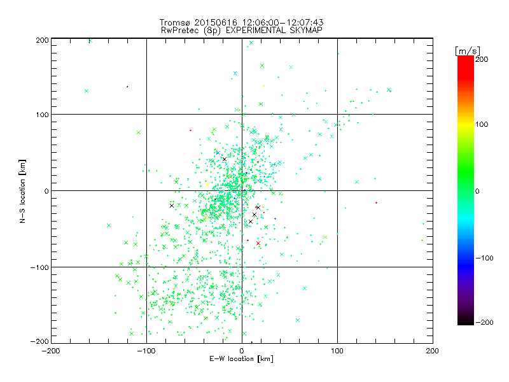Viewport: 509px width, 382px height.
Task: Click the plot title 'Tromsø 20150616 12:06:00-12:07:43'
Action: (241, 22)
